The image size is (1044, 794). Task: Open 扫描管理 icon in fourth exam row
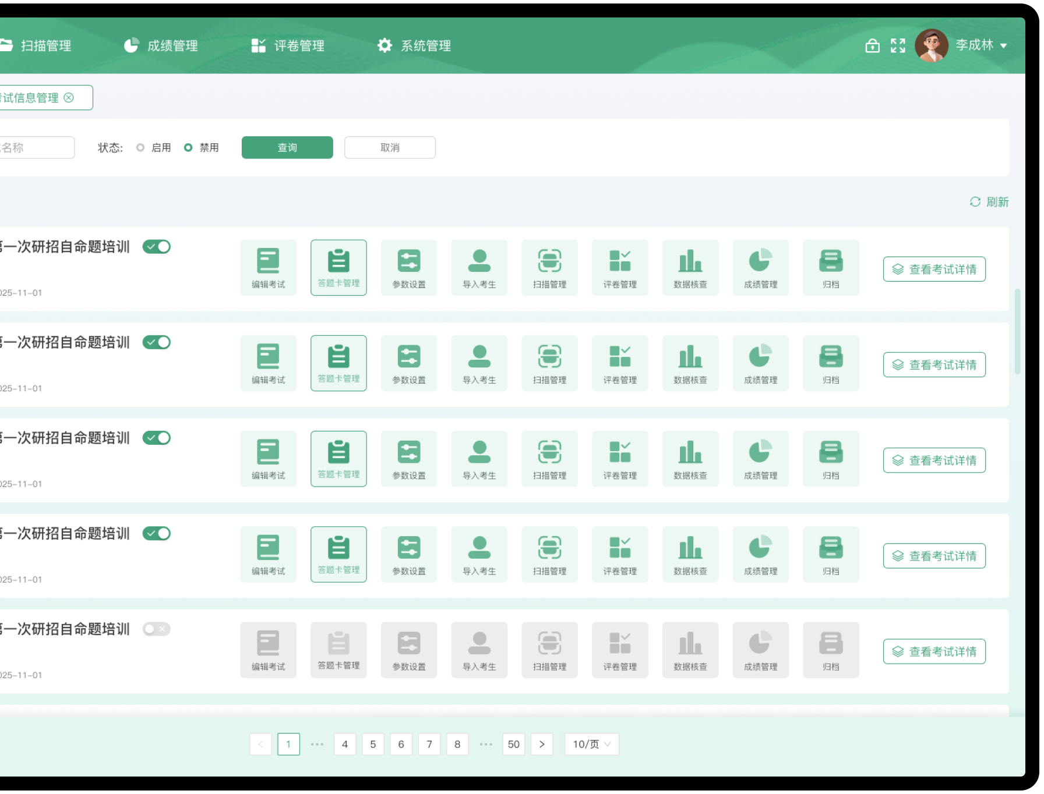(x=549, y=554)
